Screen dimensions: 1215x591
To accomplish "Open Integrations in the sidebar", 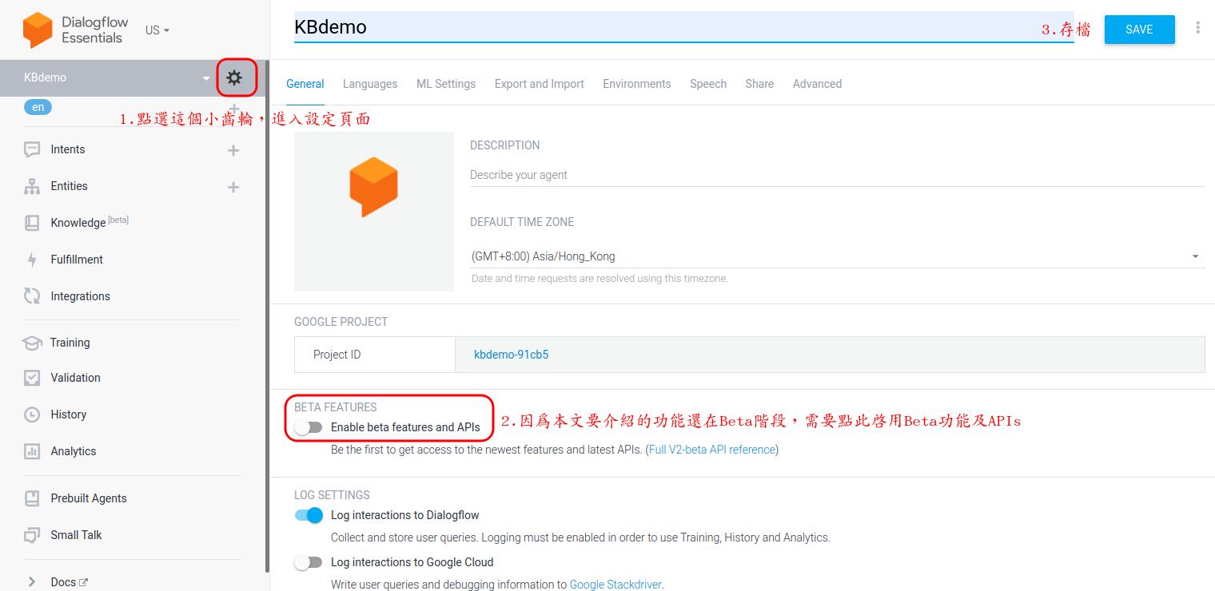I will click(x=81, y=296).
